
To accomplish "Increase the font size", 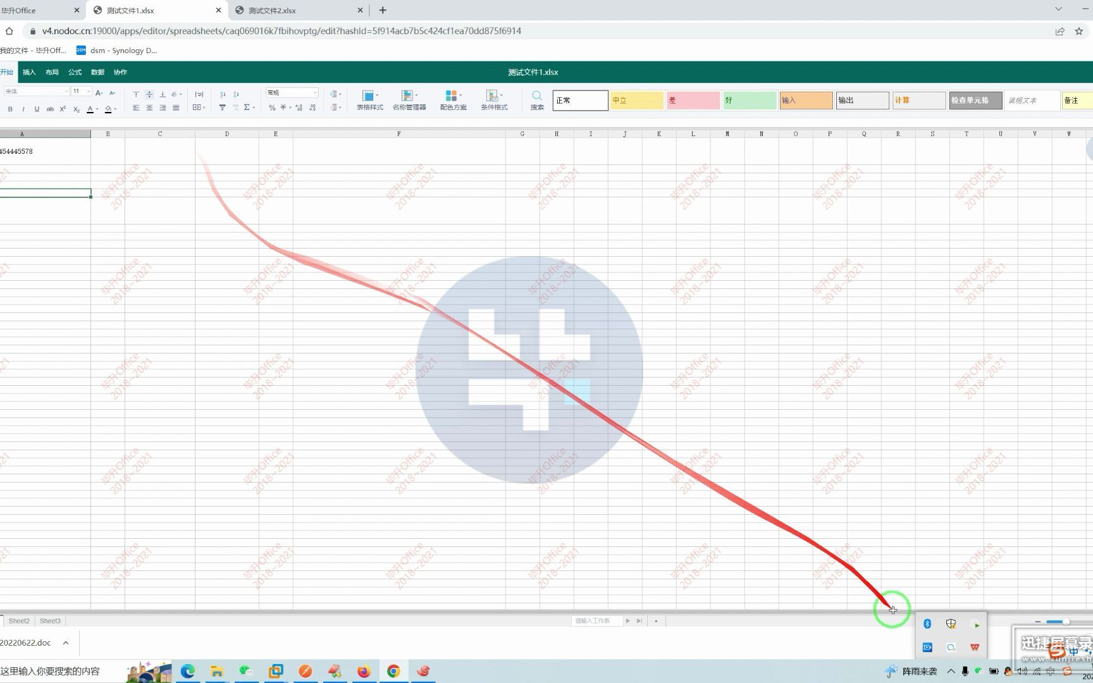I will click(99, 92).
